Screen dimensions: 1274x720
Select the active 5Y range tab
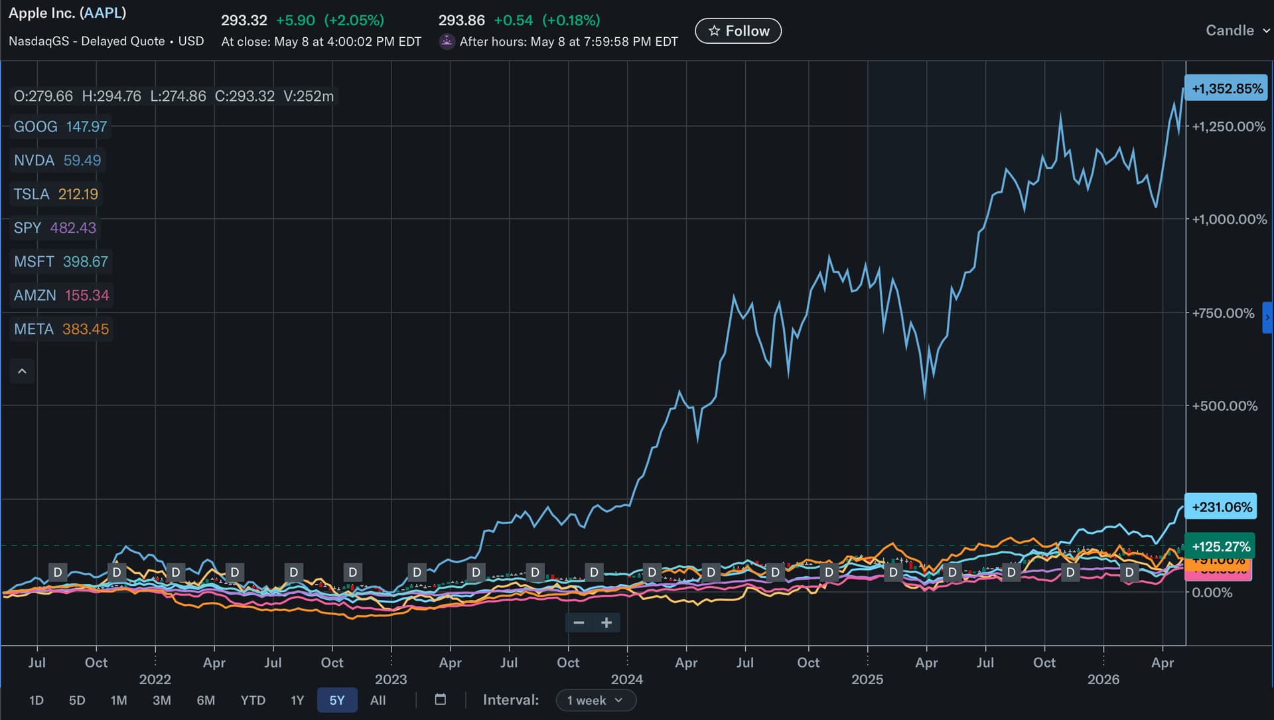coord(337,700)
